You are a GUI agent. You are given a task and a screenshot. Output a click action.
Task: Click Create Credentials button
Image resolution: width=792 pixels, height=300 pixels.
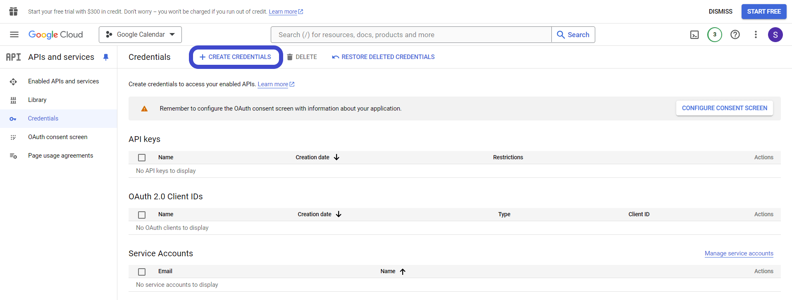(x=236, y=57)
